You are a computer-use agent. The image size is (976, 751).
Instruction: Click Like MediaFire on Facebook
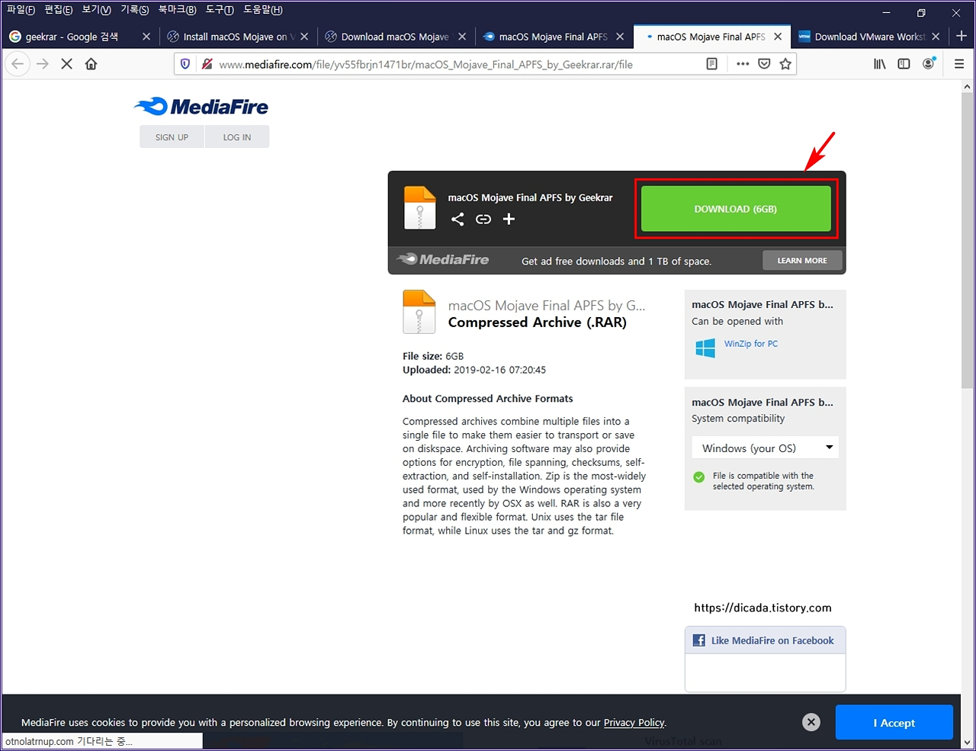[x=772, y=640]
